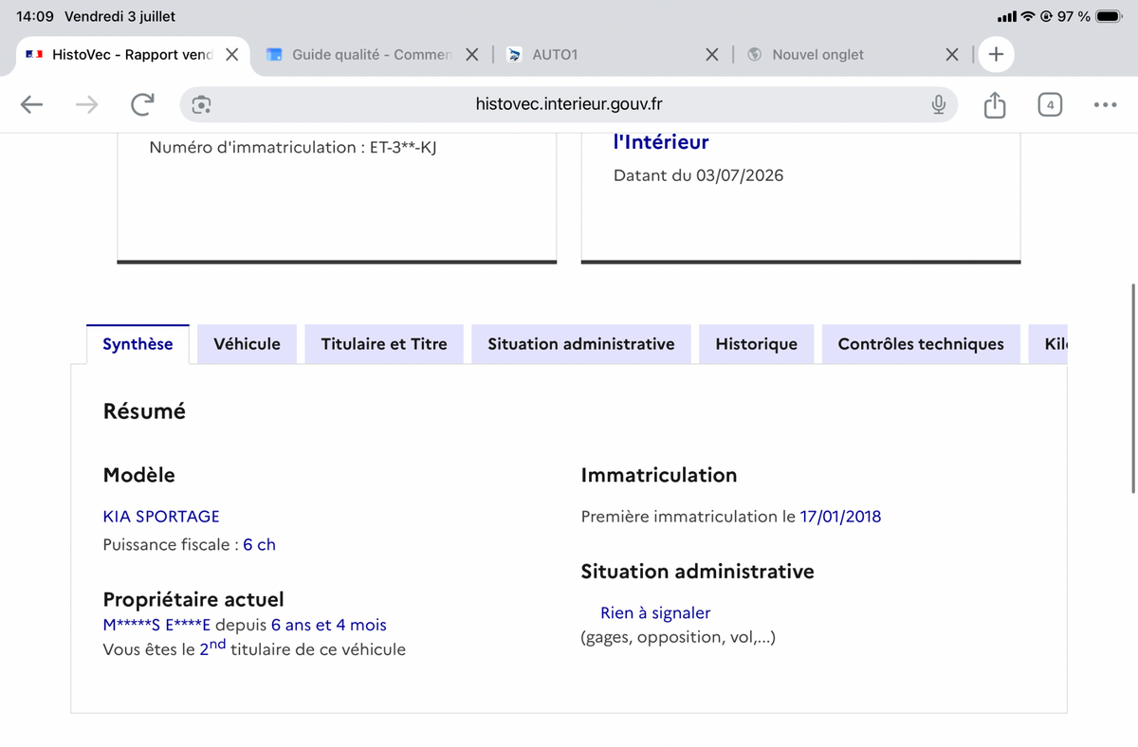The width and height of the screenshot is (1138, 747).
Task: Activate the microphone voice search icon
Action: click(x=938, y=104)
